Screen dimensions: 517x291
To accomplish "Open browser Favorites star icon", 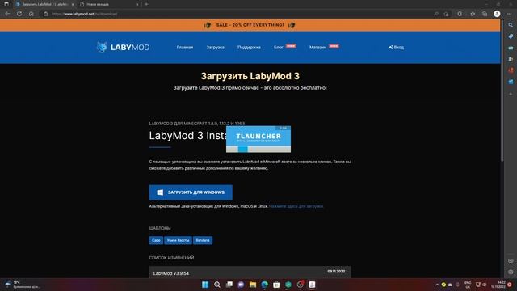I will pyautogui.click(x=473, y=14).
